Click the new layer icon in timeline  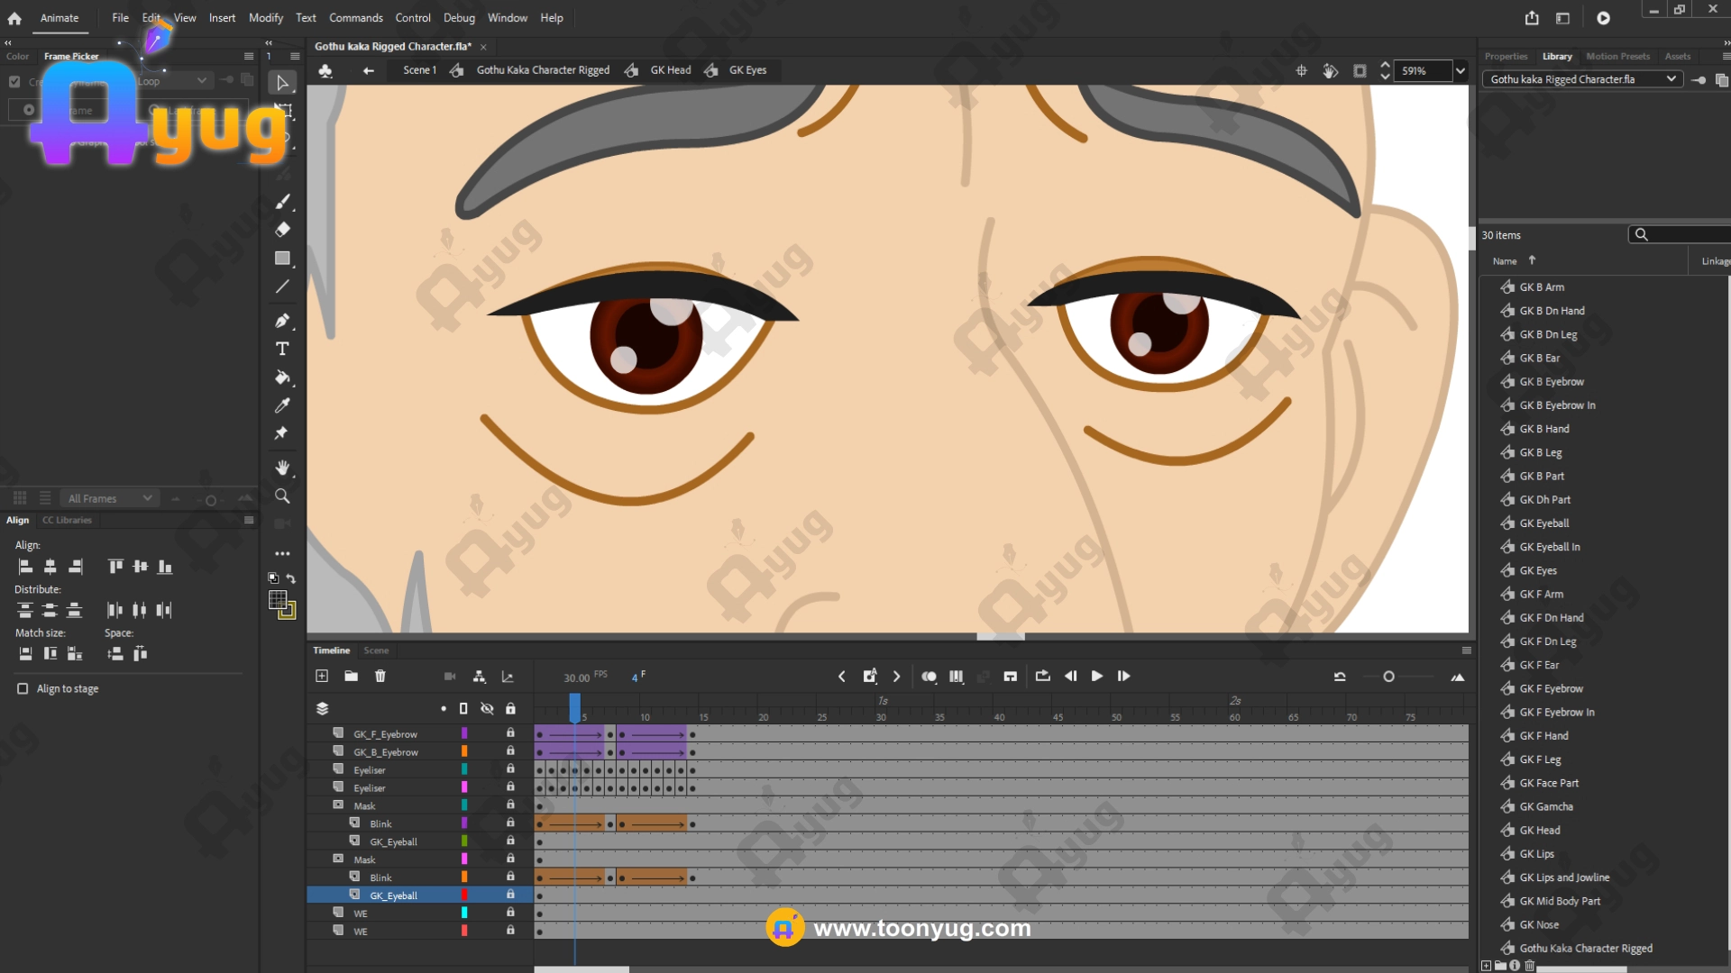(322, 677)
